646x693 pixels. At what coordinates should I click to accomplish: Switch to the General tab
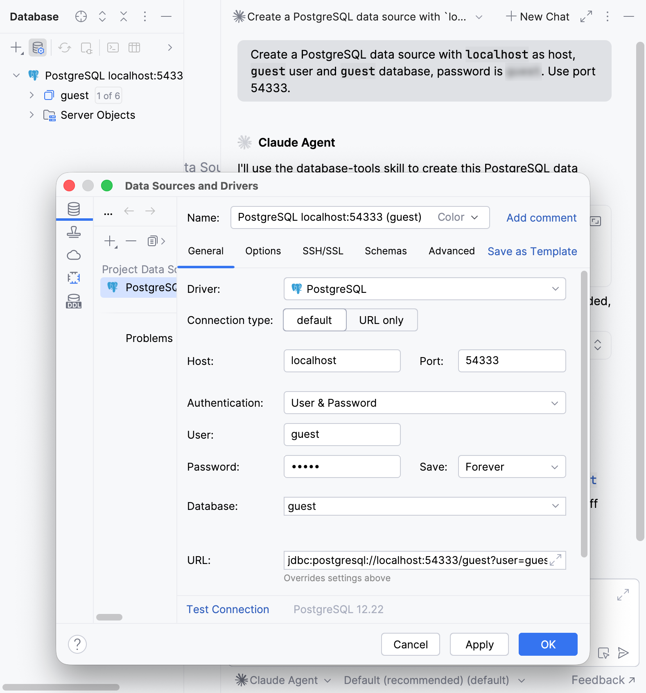coord(206,251)
